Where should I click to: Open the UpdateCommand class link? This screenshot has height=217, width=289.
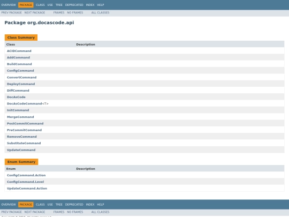pyautogui.click(x=21, y=150)
